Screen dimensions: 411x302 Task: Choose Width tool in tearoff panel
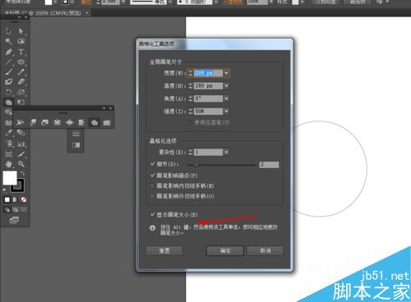(20, 122)
